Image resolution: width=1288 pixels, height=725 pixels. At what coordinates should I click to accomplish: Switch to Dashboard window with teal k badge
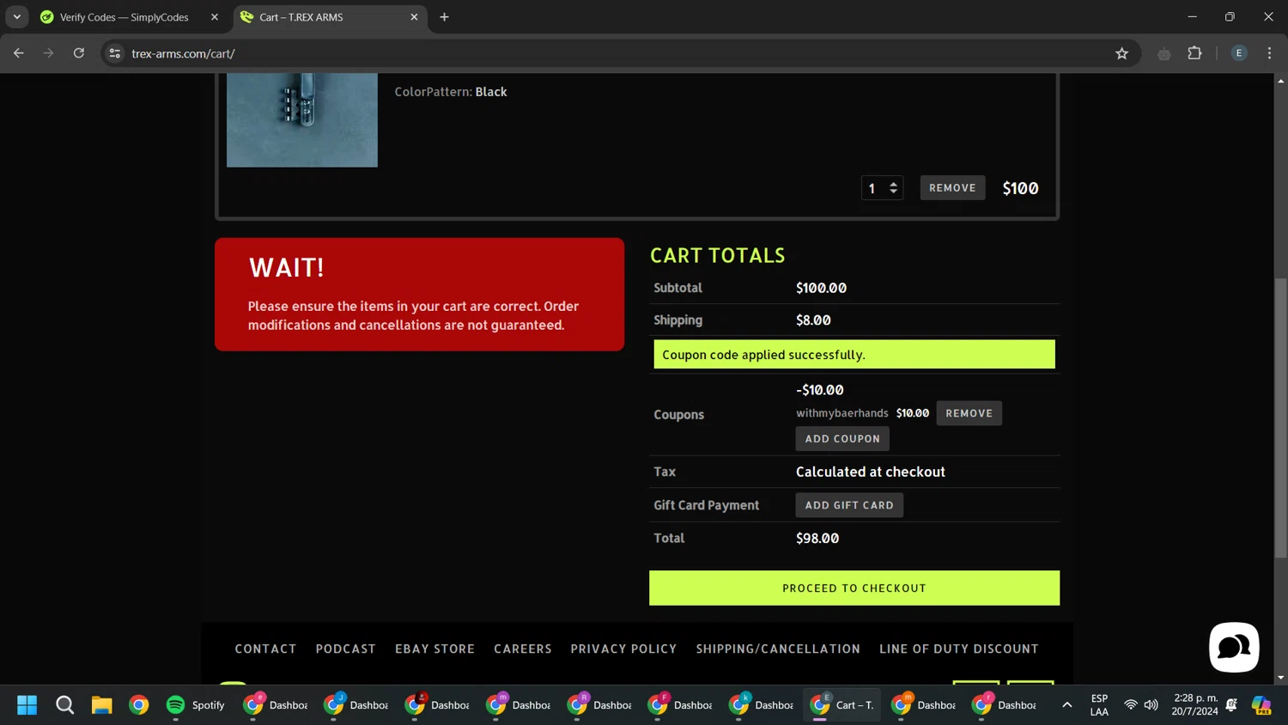click(x=761, y=705)
